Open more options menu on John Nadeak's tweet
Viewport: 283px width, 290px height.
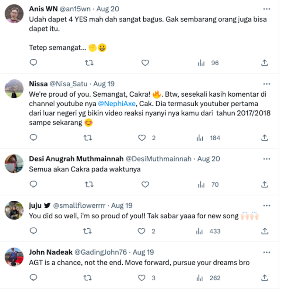point(266,252)
